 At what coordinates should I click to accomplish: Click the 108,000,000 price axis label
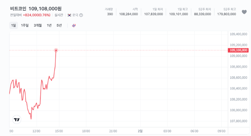coord(238,110)
